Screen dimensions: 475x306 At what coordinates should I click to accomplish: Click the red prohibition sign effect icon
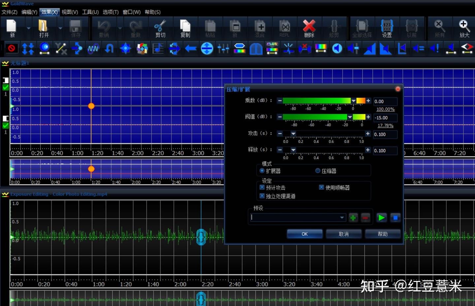click(x=12, y=48)
